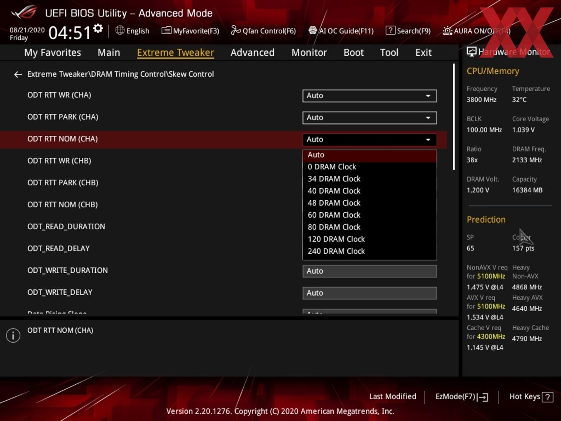561x421 pixels.
Task: Select ODT_WRITE_DELAY label
Action: click(60, 292)
